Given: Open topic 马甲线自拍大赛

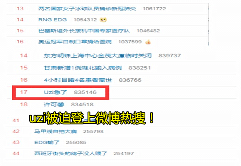Looking at the screenshot, I should [x=55, y=131].
